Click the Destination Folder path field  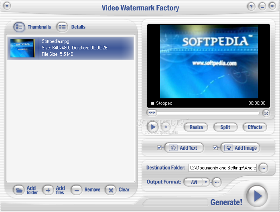click(x=223, y=168)
